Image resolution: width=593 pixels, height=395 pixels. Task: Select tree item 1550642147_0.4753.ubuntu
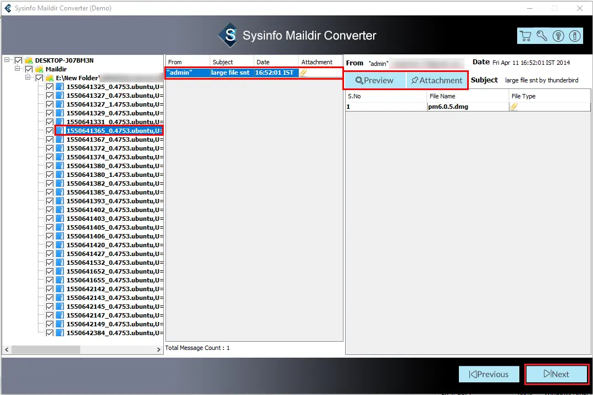115,315
